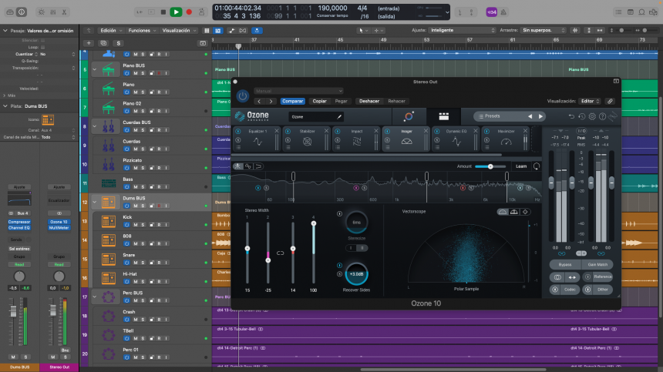The image size is (663, 372).
Task: Select the Polar Level vectorscope icon
Action: tap(513, 212)
